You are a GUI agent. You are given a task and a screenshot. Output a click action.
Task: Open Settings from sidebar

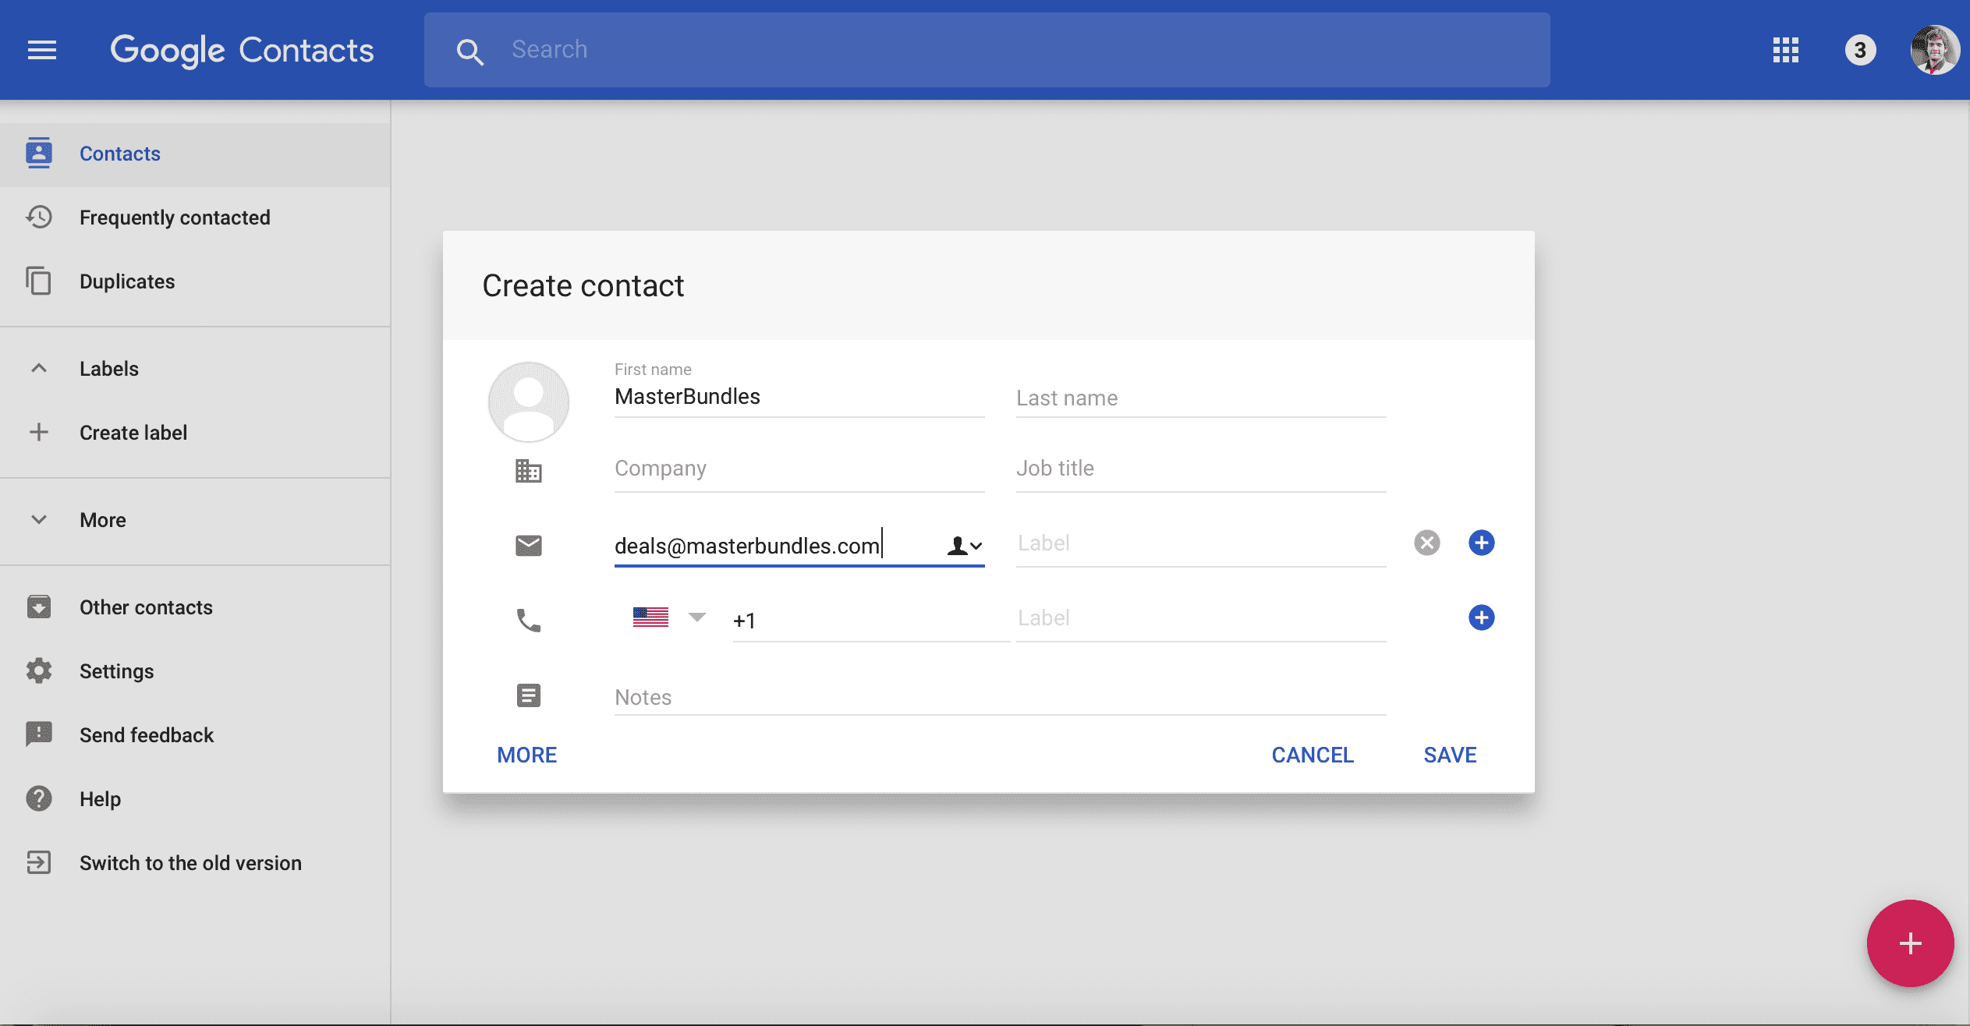pos(195,671)
